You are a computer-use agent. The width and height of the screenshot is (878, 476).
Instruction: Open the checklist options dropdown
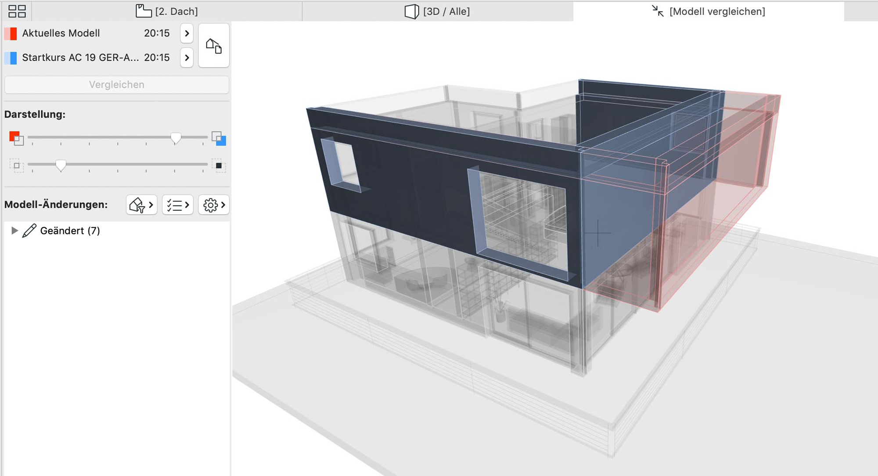point(177,205)
